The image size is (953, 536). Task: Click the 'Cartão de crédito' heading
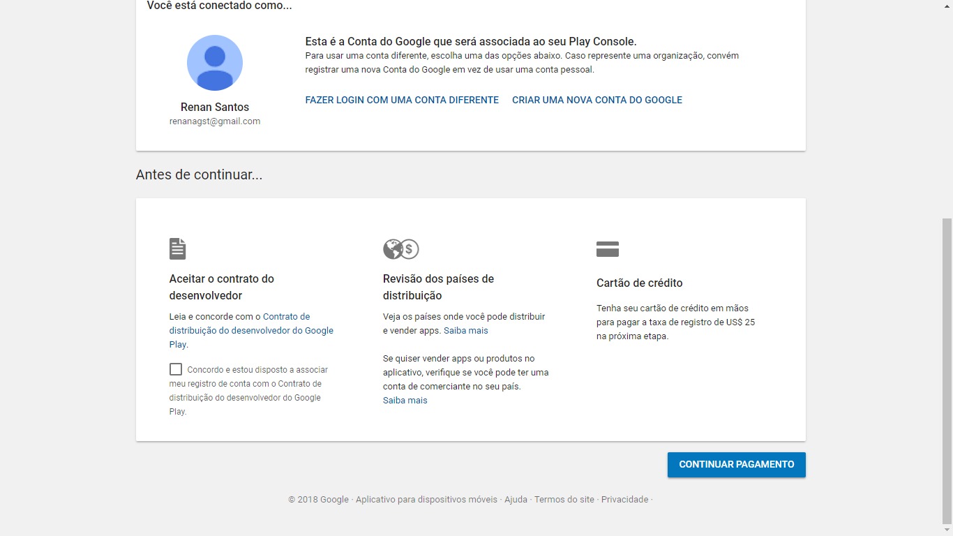(640, 283)
